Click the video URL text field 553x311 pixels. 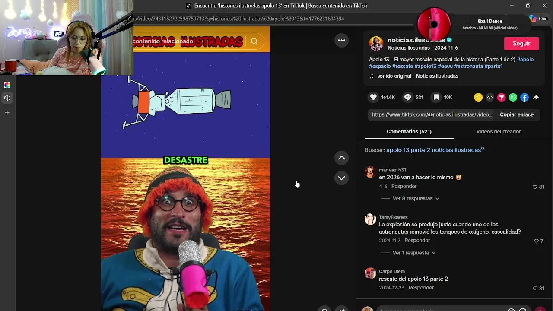tap(432, 114)
